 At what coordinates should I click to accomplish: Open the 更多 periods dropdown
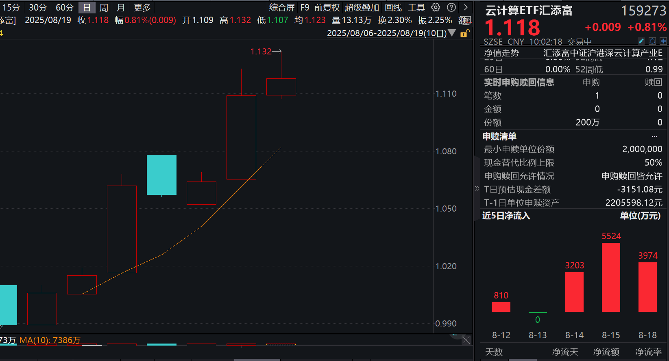(142, 7)
